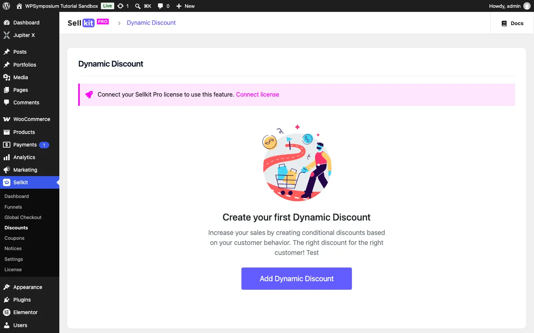Open the search magnifier icon in admin bar
The height and width of the screenshot is (333, 534).
pyautogui.click(x=138, y=6)
